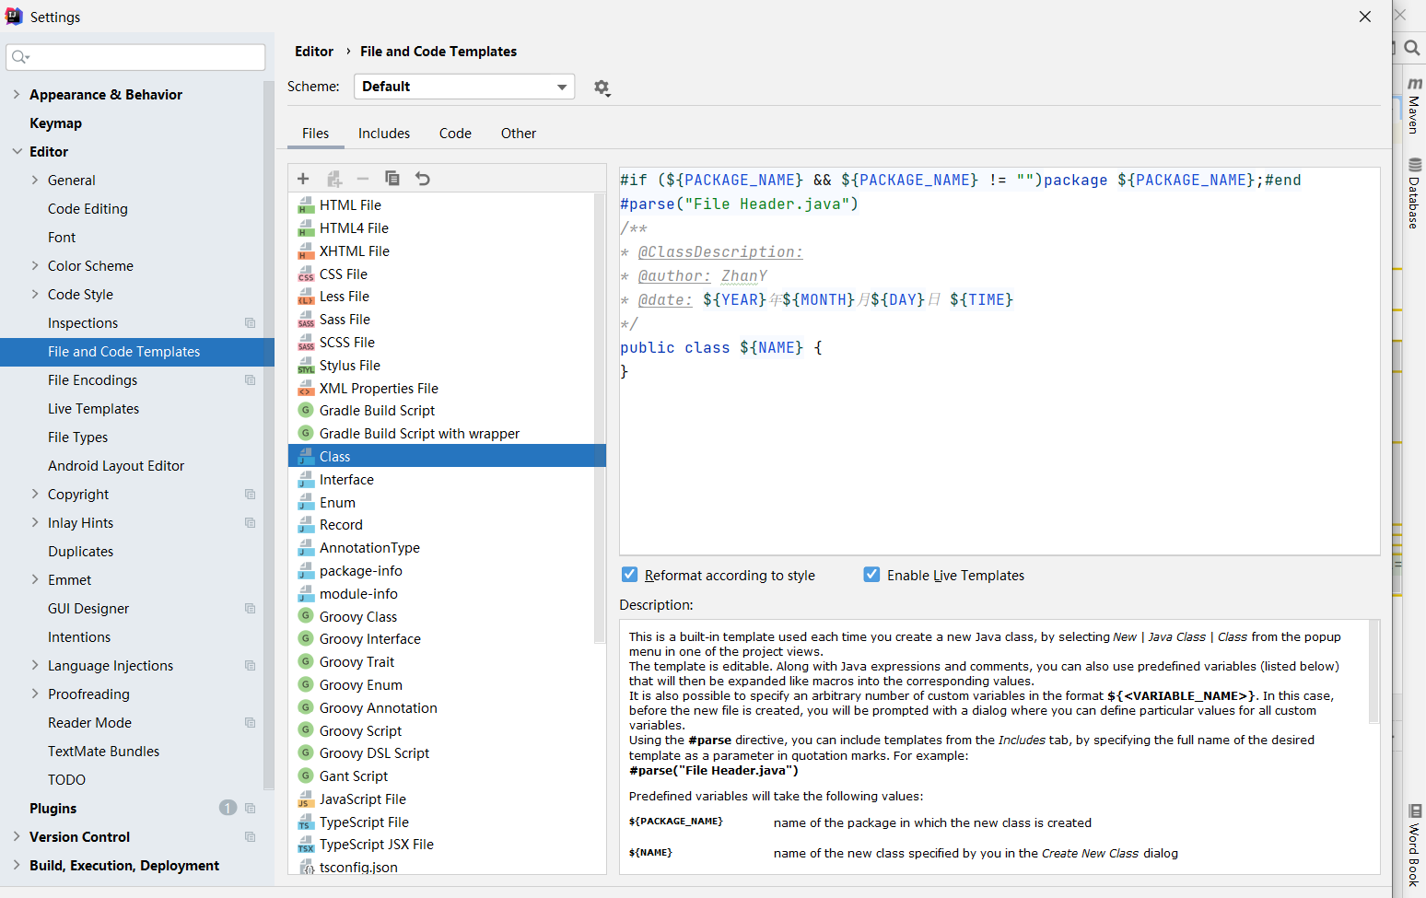Click the Gradle Build Script icon

point(306,411)
